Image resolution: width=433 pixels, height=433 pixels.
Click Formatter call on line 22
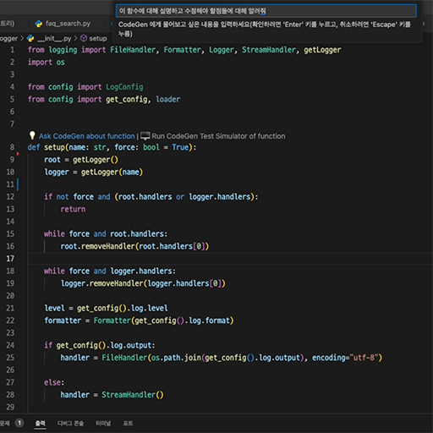(163, 321)
